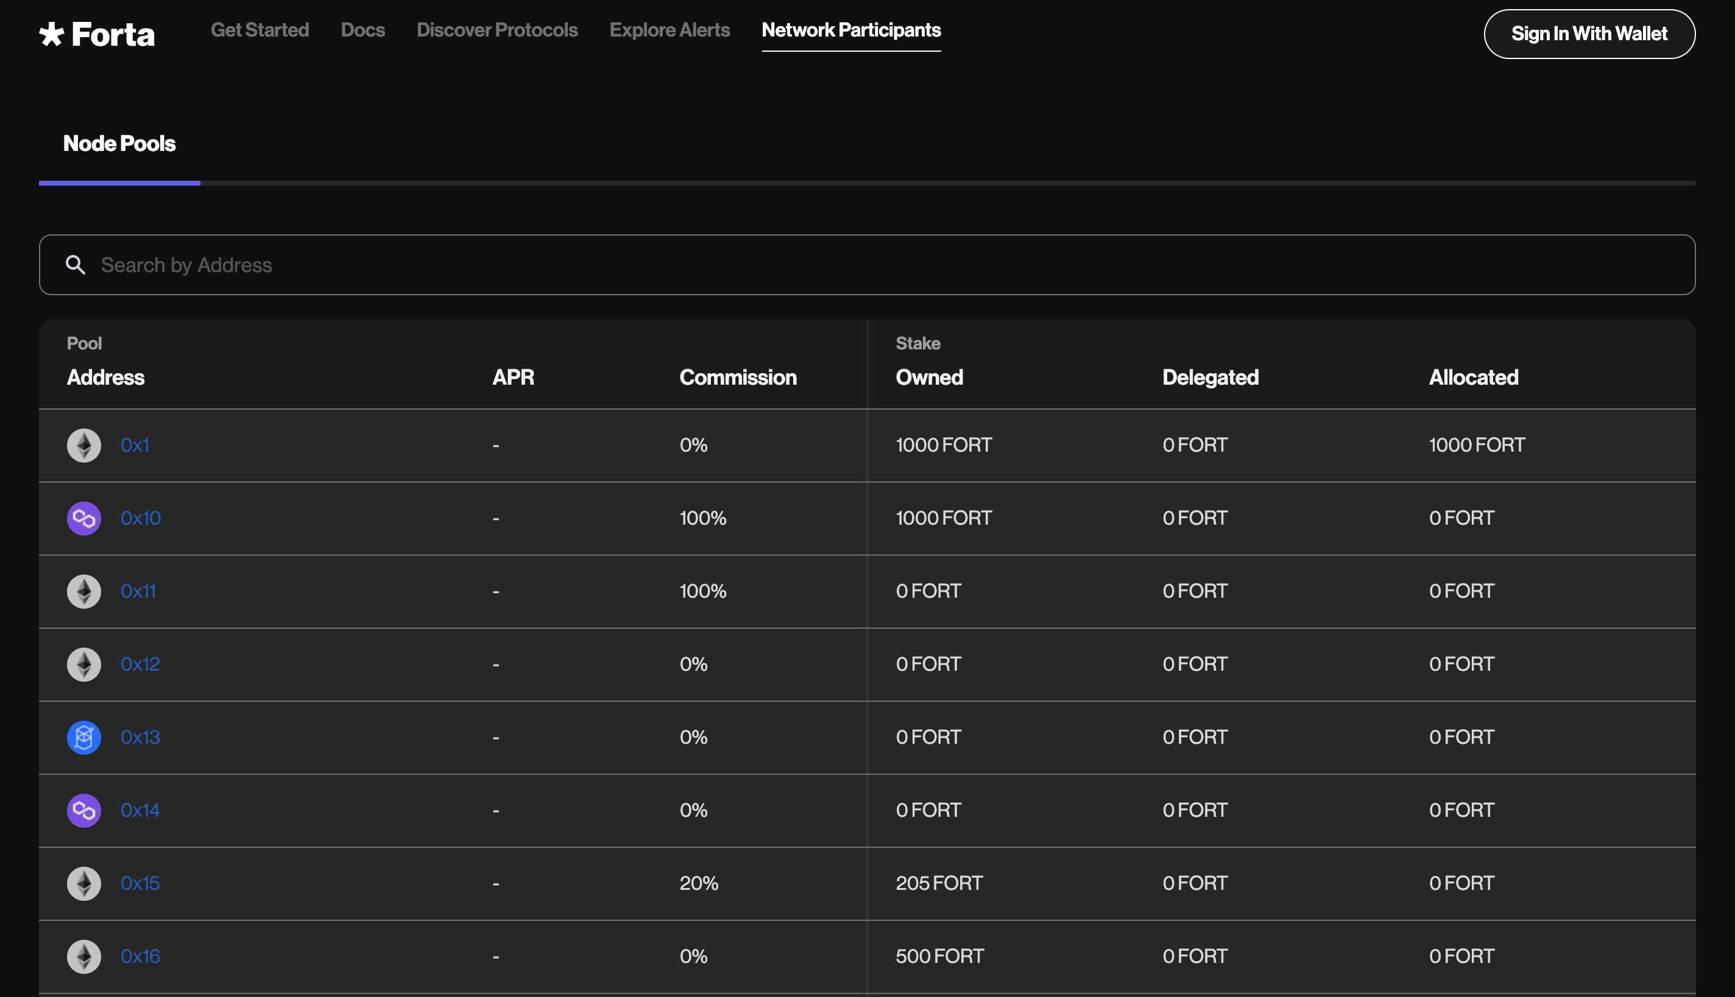Open pool address 0x14

(x=141, y=810)
